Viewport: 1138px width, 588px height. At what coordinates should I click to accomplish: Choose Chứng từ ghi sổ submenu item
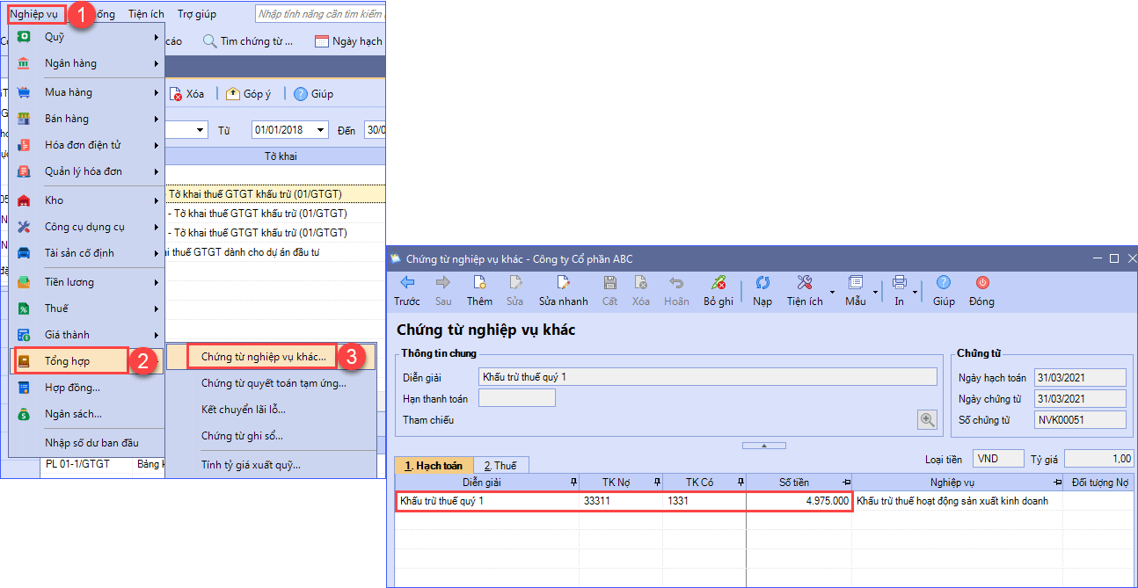(242, 436)
